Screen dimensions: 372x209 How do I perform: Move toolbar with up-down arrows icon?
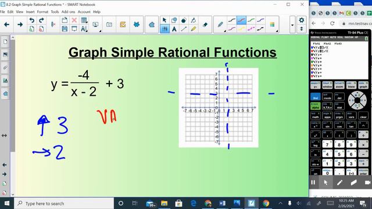click(x=302, y=29)
